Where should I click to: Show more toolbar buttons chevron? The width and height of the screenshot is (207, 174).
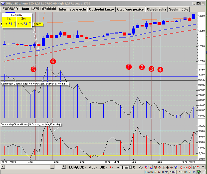point(203,166)
